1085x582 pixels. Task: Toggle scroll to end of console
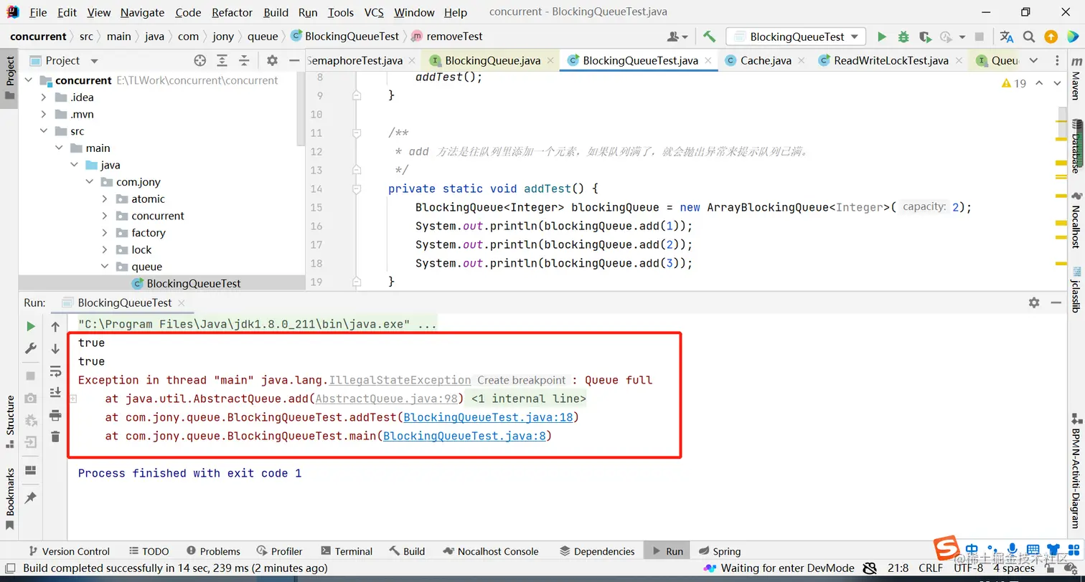(55, 393)
